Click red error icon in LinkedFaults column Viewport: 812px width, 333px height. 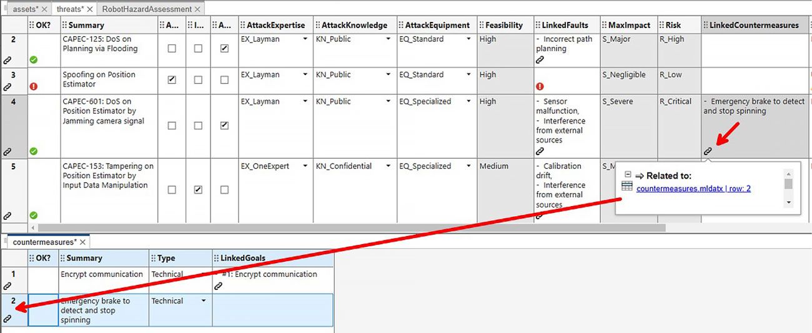[540, 86]
